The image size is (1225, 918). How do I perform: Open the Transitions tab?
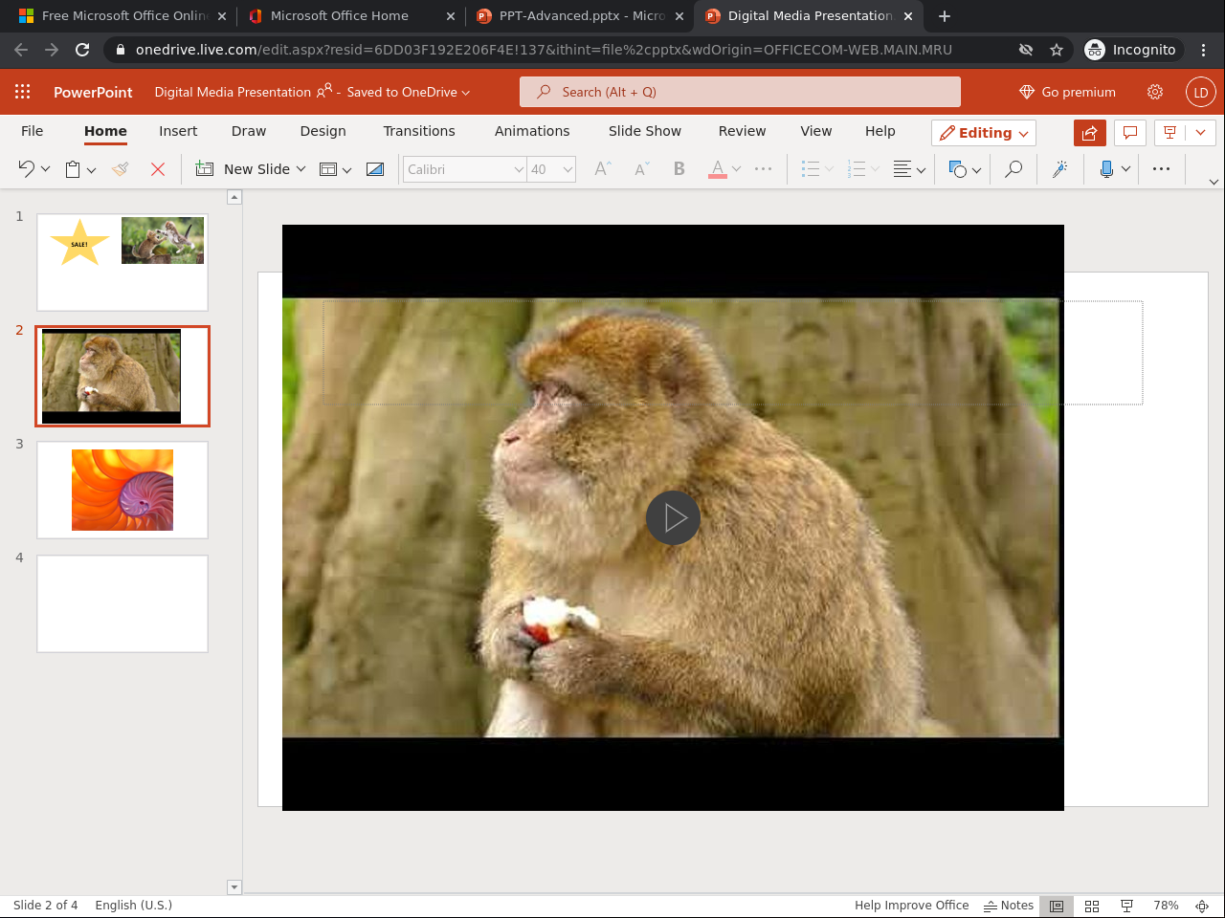coord(419,131)
